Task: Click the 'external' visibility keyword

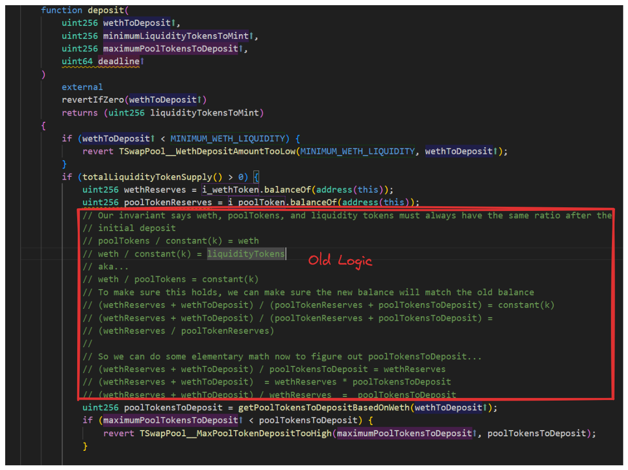Action: (x=82, y=87)
